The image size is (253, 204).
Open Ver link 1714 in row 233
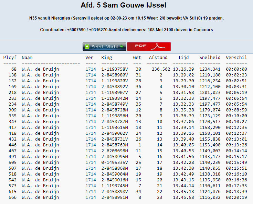(91, 98)
